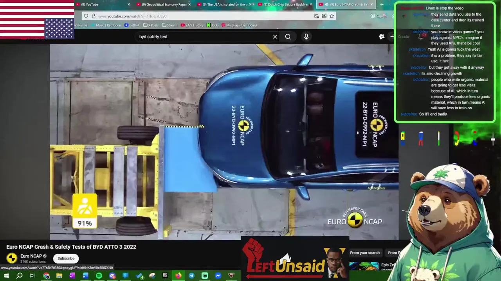Open the Kick bookmark
Image resolution: width=501 pixels, height=281 pixels.
[x=212, y=25]
